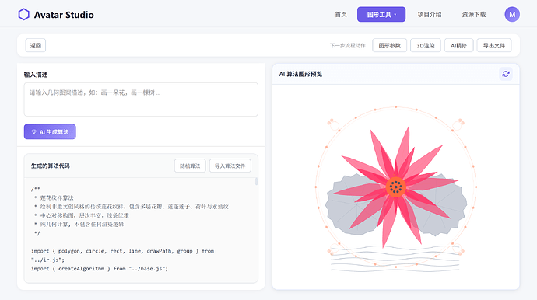Click the refresh preview icon

point(506,74)
